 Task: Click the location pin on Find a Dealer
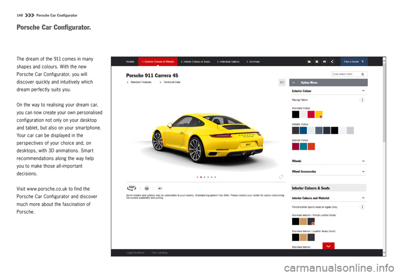click(363, 62)
